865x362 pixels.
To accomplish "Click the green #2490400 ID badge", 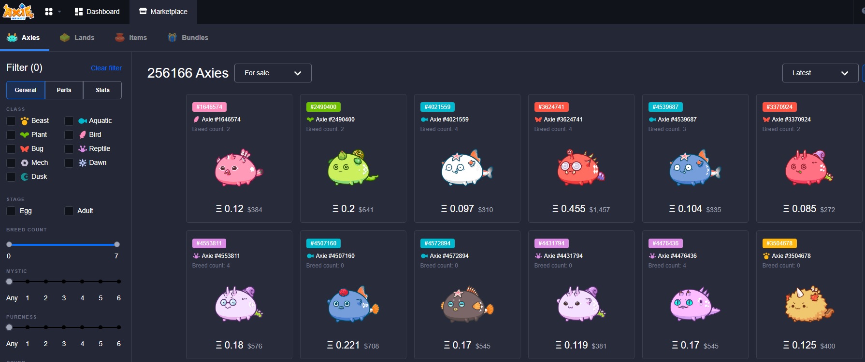I will [323, 107].
